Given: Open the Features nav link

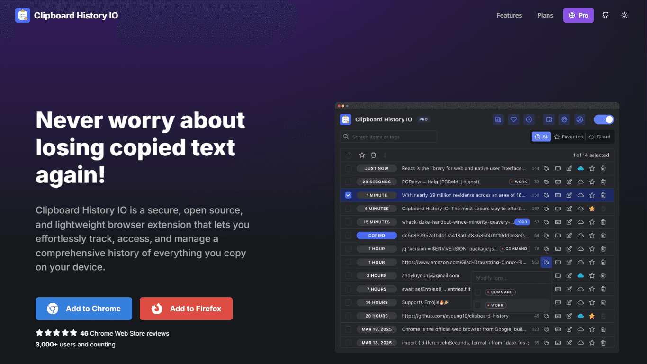Looking at the screenshot, I should coord(509,15).
